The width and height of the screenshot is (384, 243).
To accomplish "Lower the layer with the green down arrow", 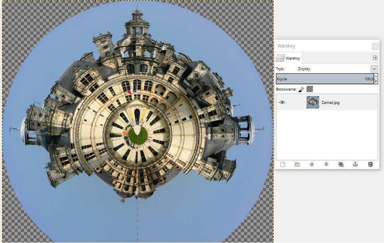I will pos(326,164).
